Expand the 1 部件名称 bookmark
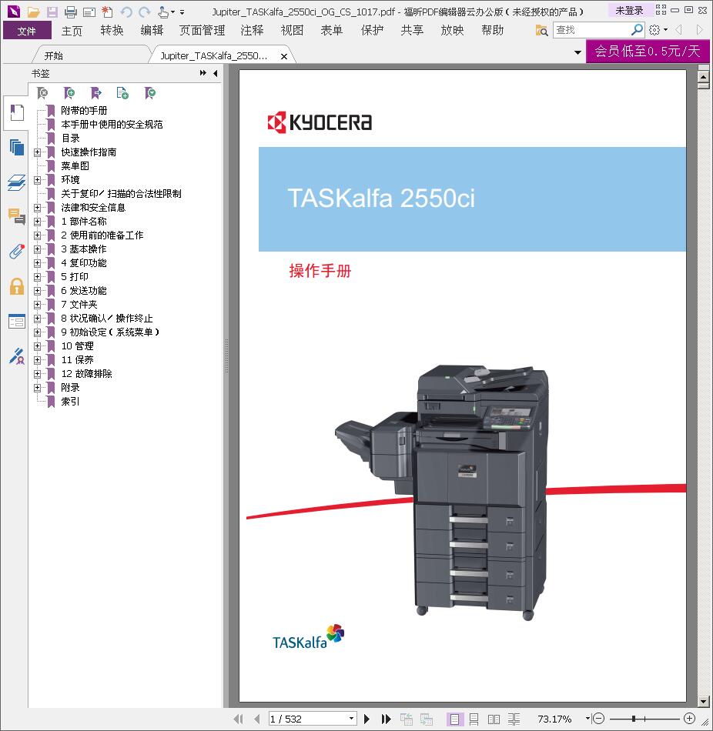This screenshot has height=731, width=713. click(x=37, y=221)
